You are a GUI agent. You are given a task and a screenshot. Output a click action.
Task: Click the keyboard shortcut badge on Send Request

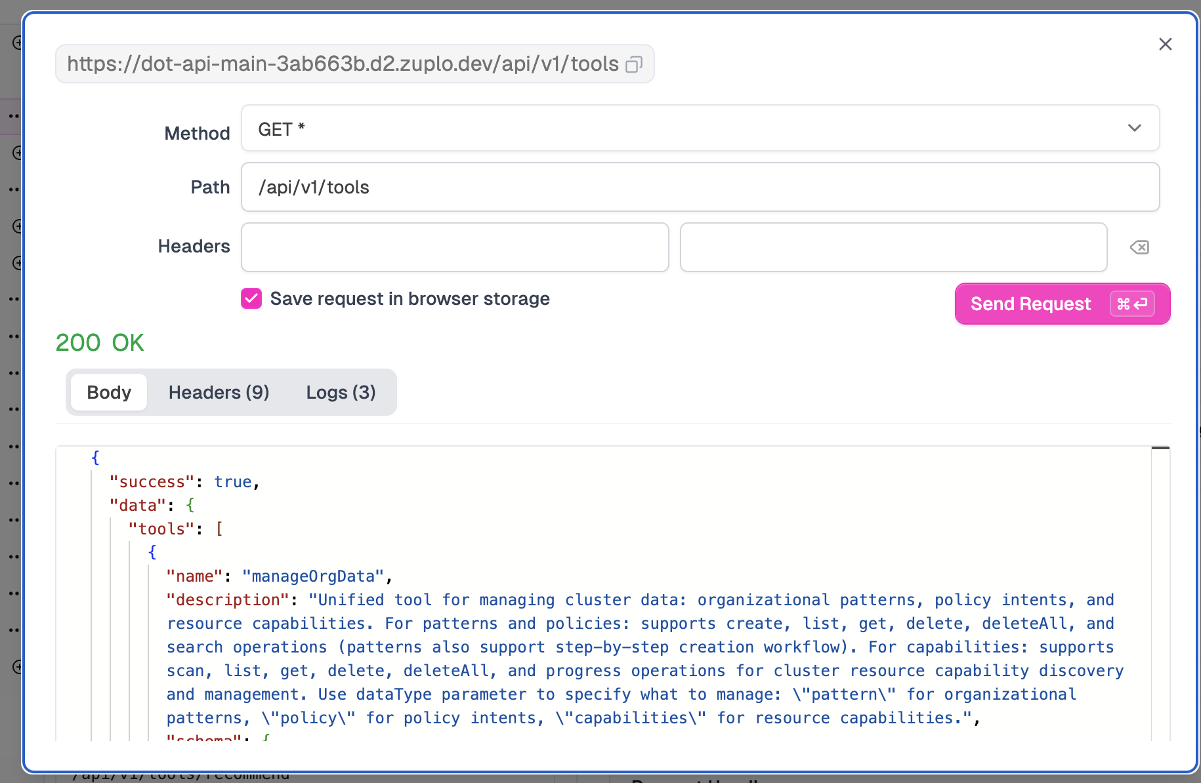click(x=1131, y=304)
